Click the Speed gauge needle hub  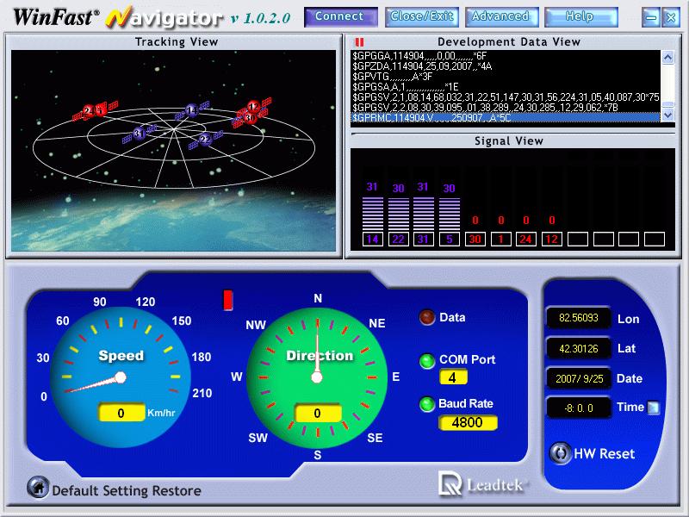coord(121,377)
